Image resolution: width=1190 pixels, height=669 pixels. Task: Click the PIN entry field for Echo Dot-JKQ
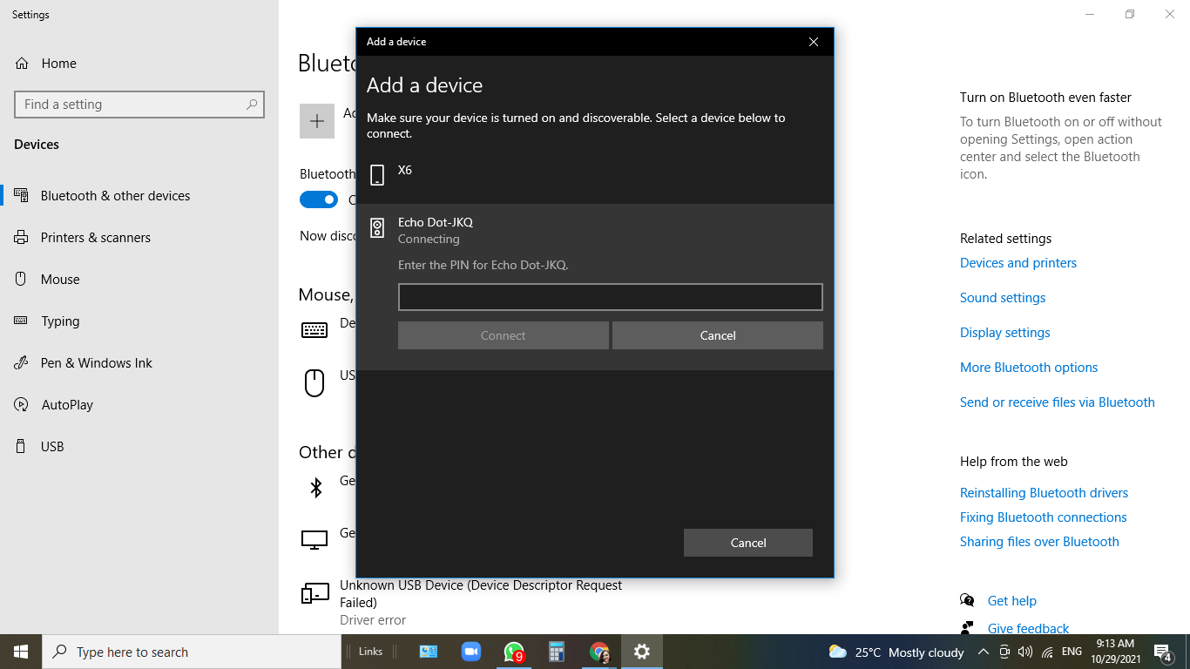tap(610, 297)
